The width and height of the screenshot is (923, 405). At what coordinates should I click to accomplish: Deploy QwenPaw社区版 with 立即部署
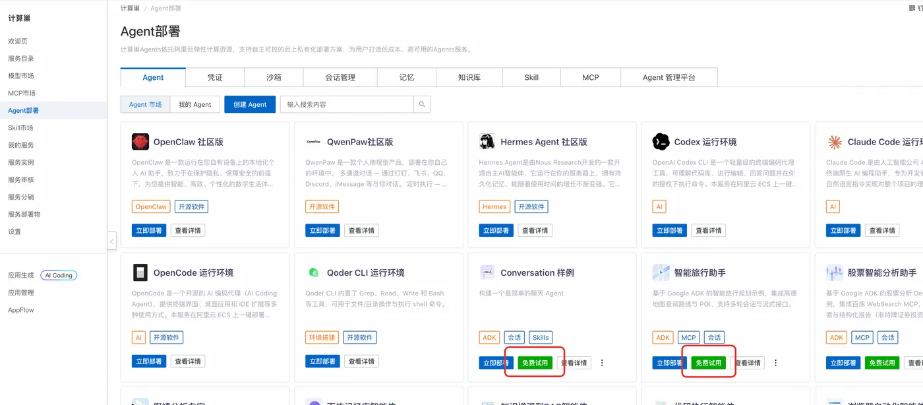click(x=322, y=230)
